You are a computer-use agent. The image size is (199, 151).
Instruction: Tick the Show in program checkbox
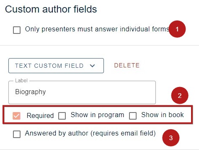click(62, 116)
